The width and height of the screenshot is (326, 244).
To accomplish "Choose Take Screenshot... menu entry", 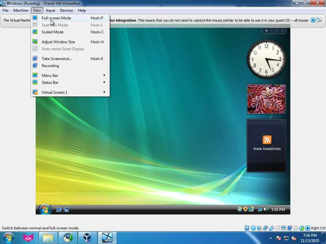I will point(70,59).
